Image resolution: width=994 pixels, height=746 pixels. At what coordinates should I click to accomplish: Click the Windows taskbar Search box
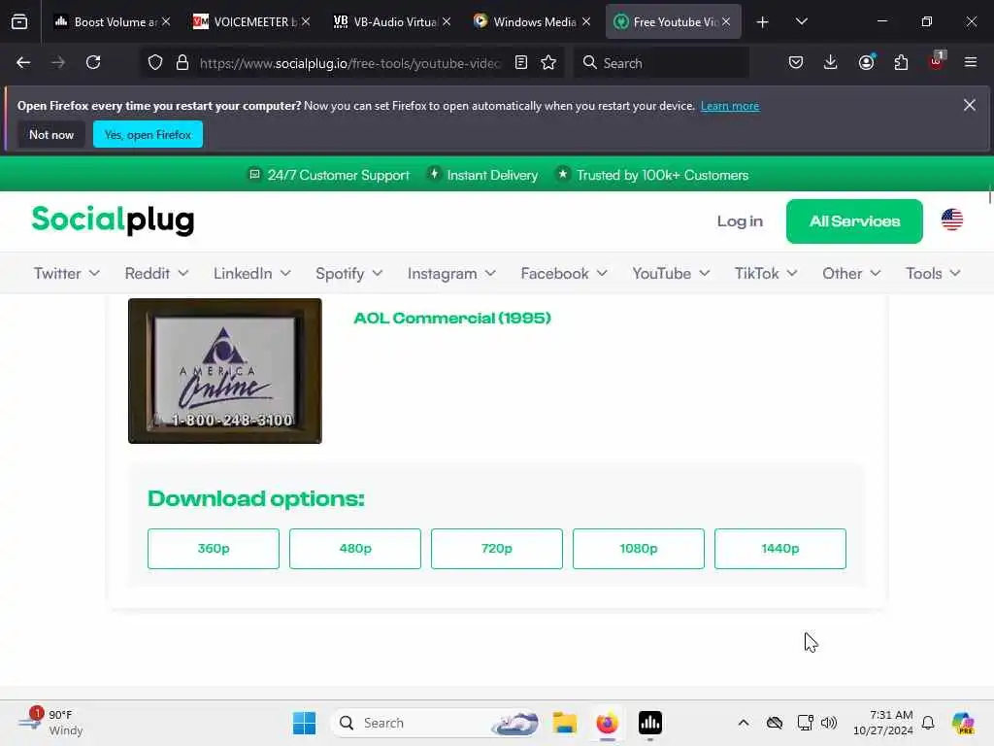434,723
